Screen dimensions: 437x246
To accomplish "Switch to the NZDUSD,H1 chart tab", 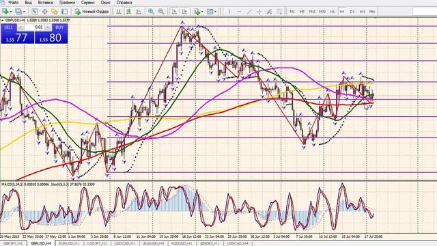I will pyautogui.click(x=182, y=243).
